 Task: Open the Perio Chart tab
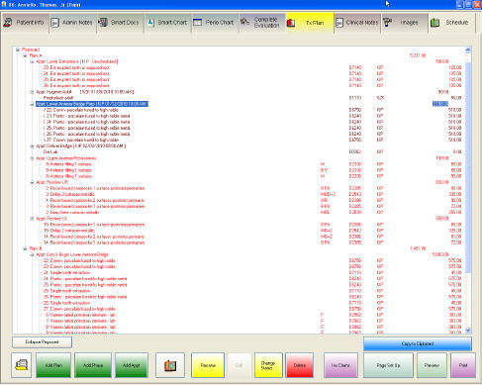215,23
